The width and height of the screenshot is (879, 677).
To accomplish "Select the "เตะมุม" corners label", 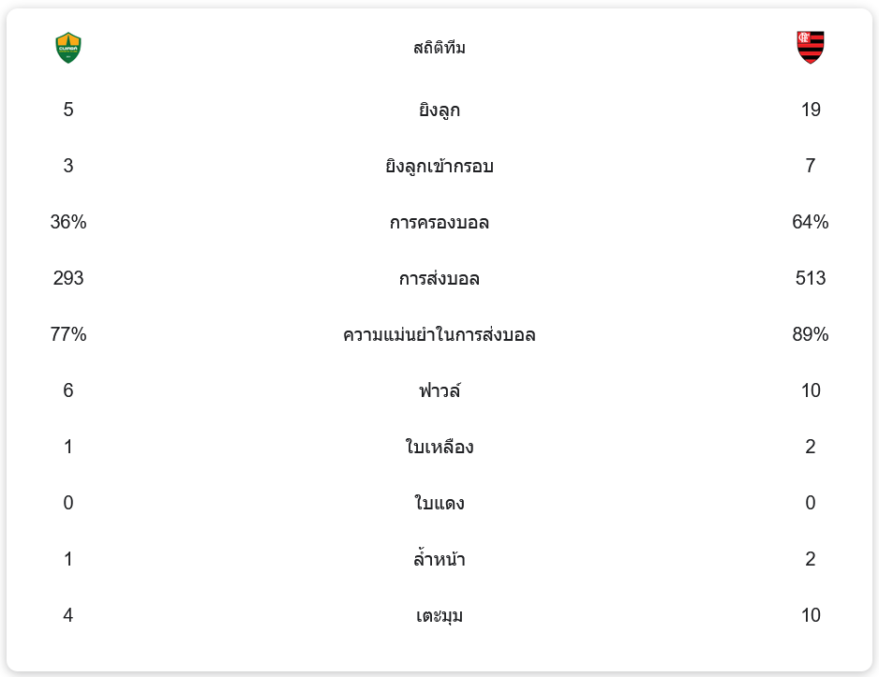I will pos(439,616).
